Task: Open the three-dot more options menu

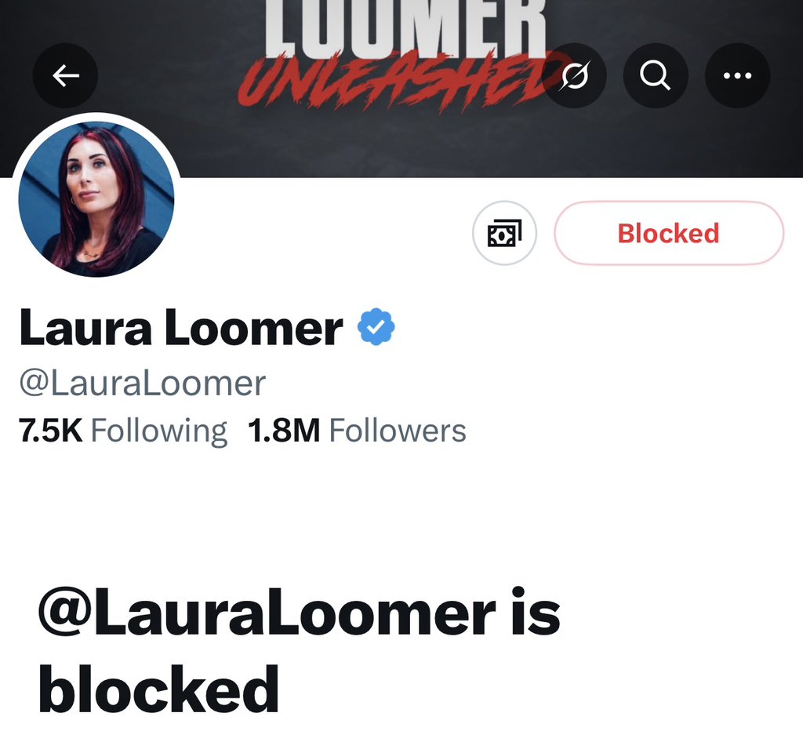Action: [737, 76]
